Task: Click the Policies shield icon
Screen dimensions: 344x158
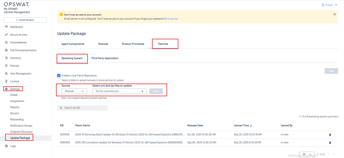Action: [6, 66]
